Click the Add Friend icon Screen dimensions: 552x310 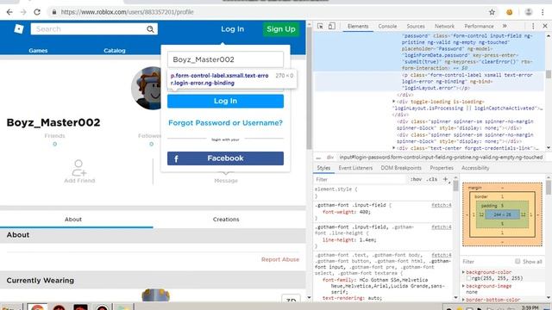[78, 168]
